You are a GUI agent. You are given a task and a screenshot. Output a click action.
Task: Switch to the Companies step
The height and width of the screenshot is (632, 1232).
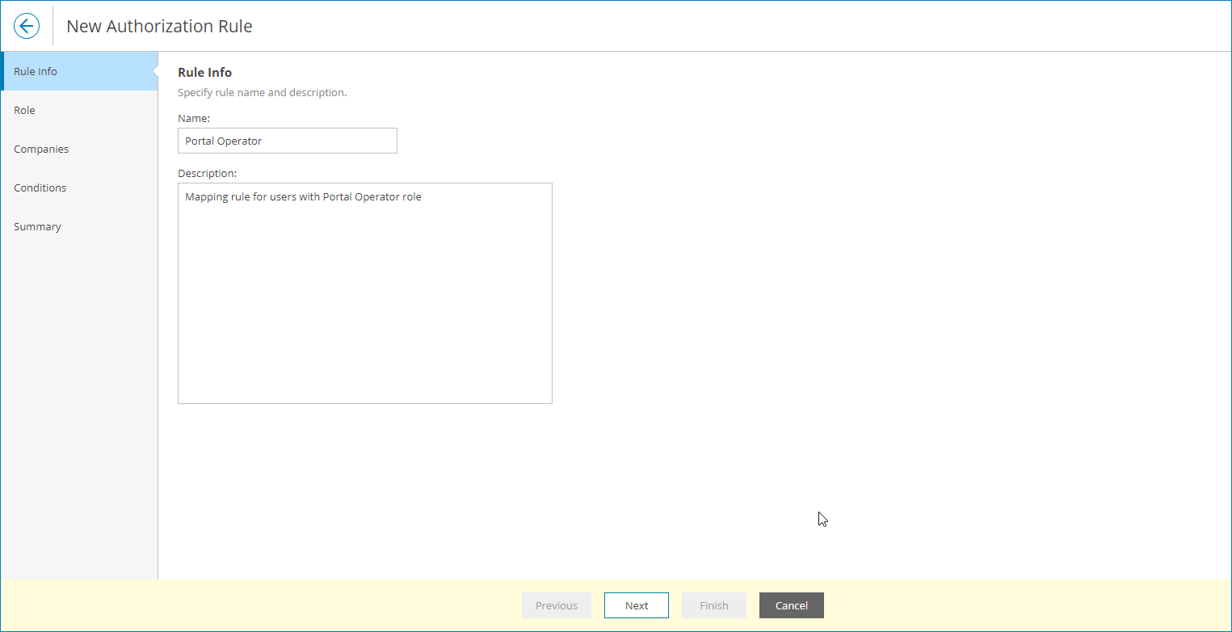79,149
